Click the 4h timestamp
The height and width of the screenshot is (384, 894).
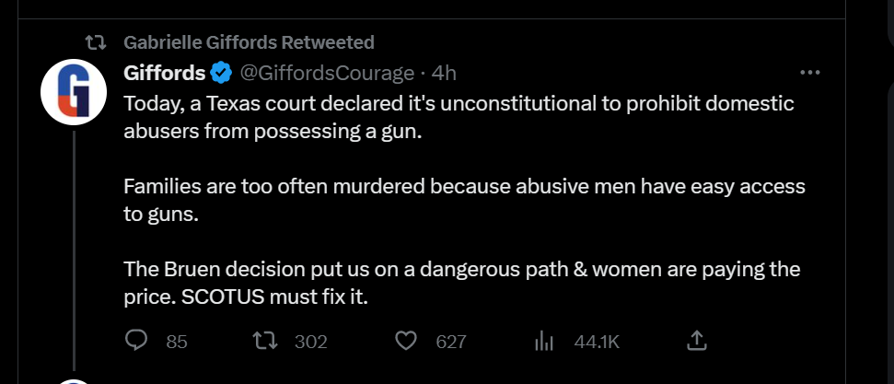[444, 72]
